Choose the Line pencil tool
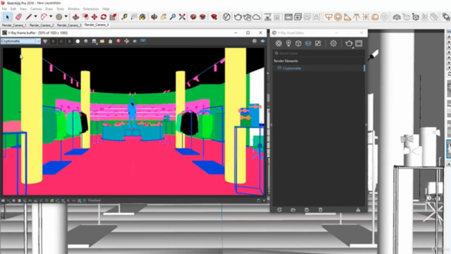Screen dimensions: 451x254 pos(28,17)
